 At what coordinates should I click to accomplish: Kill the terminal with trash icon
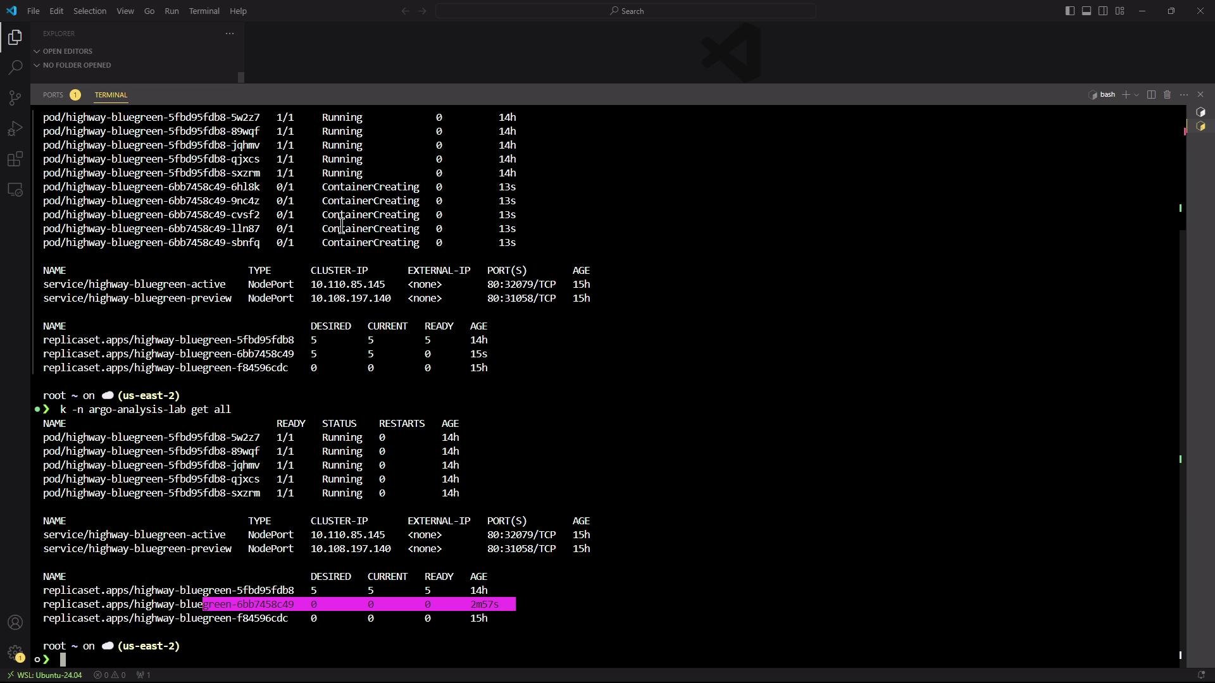tap(1168, 95)
